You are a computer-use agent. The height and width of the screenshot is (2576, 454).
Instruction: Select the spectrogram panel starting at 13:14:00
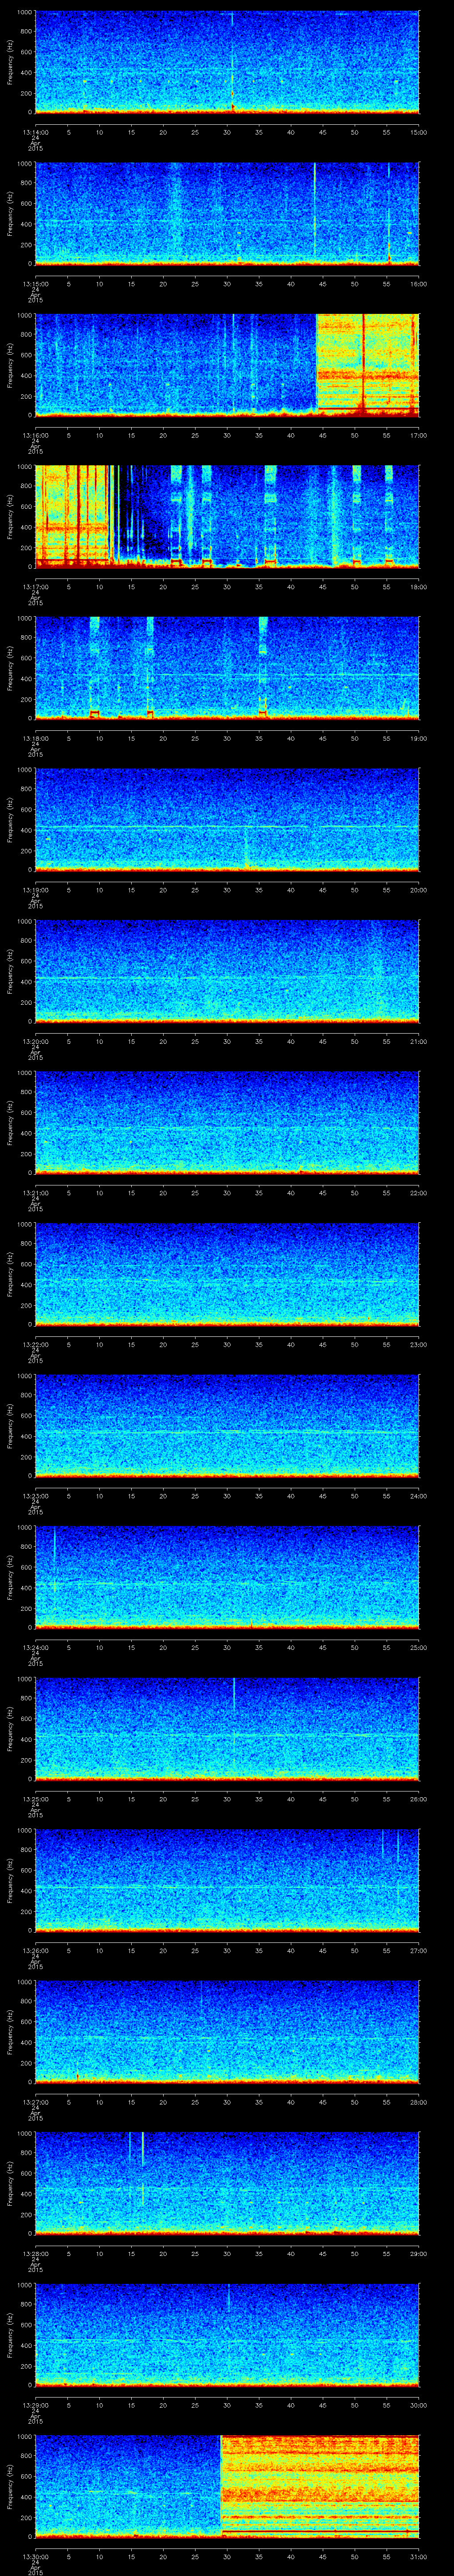click(227, 62)
